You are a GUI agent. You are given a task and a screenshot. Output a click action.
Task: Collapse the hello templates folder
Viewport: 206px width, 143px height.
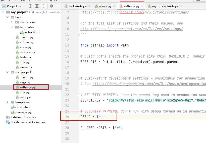(x=12, y=27)
